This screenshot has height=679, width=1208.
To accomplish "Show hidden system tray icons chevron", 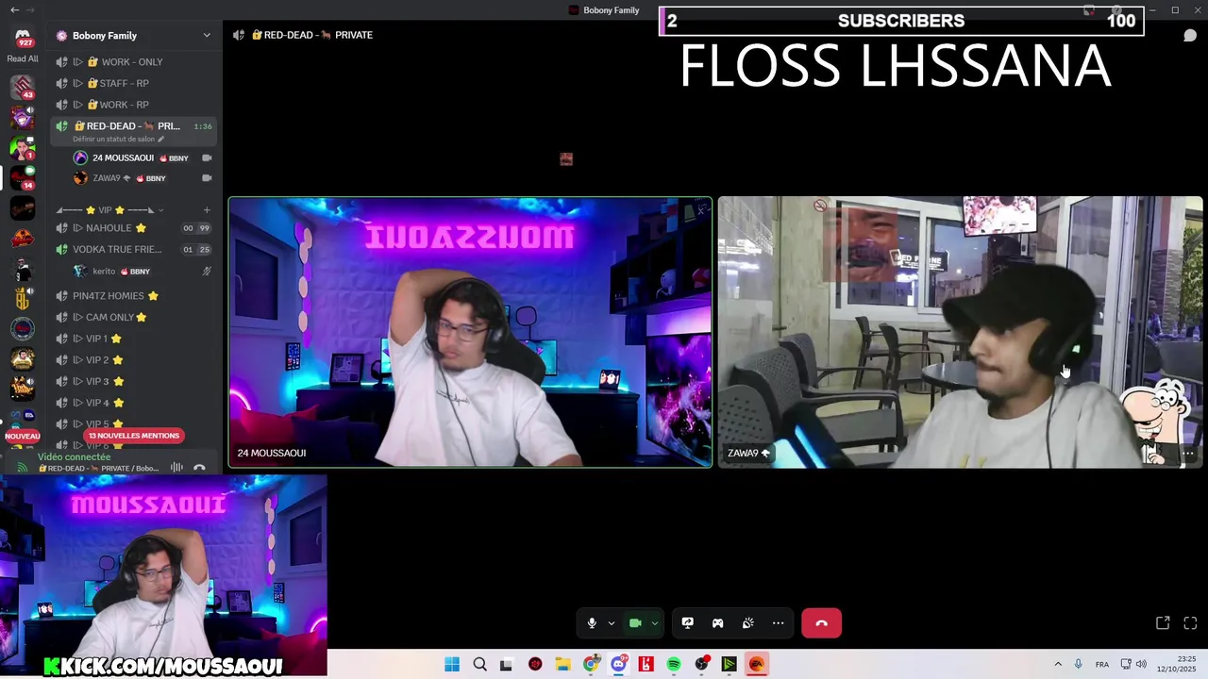I will point(1058,665).
